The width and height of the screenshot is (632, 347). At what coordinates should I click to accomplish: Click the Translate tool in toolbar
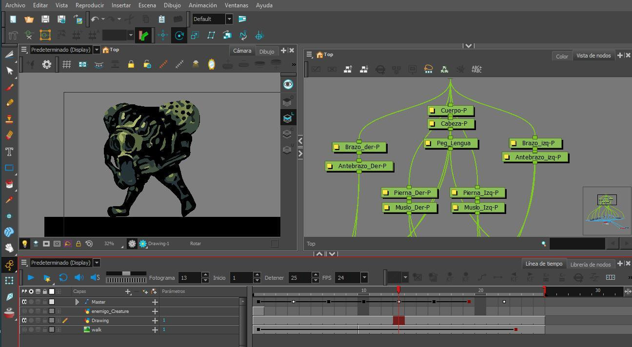click(x=163, y=35)
